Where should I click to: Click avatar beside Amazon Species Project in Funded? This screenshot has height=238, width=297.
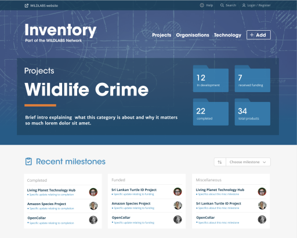[x=178, y=206]
